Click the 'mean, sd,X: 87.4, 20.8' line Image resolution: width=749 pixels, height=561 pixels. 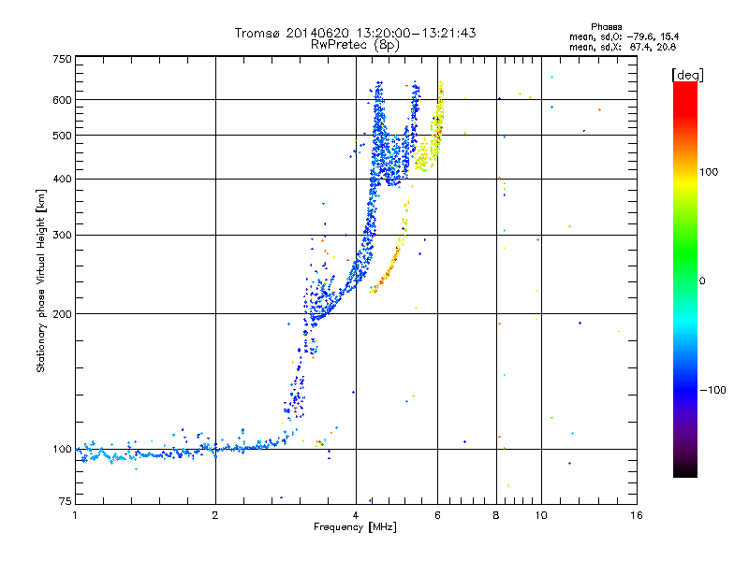pyautogui.click(x=623, y=47)
